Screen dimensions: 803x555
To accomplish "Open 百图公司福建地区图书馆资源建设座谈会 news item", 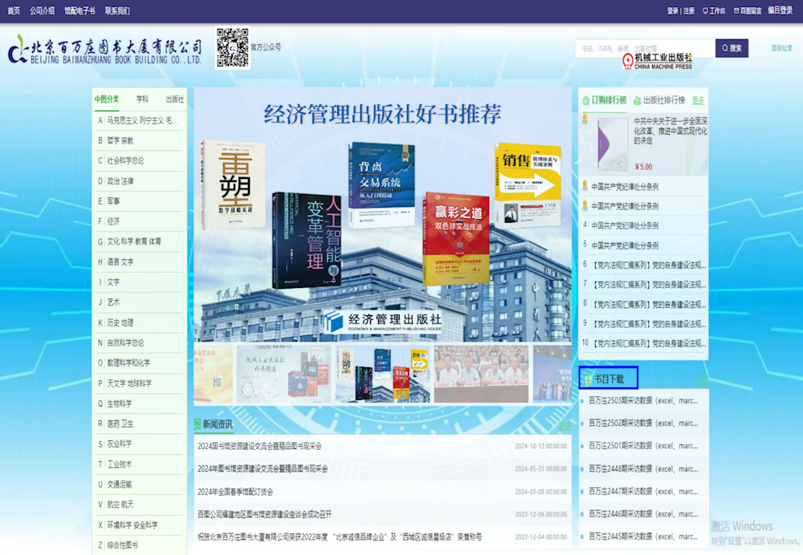I will [x=265, y=514].
